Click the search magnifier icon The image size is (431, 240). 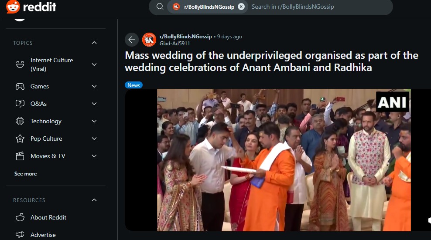click(x=160, y=7)
